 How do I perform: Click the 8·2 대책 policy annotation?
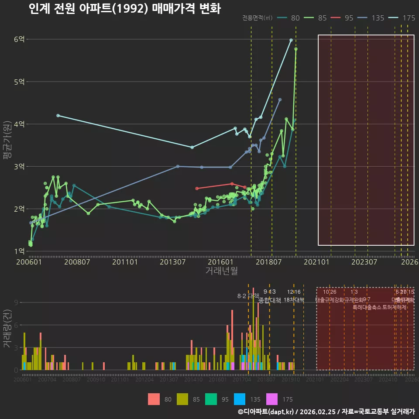point(248,296)
